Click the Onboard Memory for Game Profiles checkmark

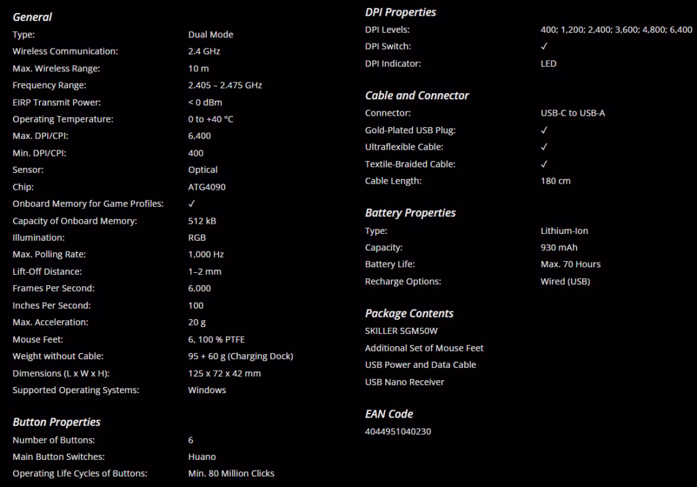click(x=191, y=203)
